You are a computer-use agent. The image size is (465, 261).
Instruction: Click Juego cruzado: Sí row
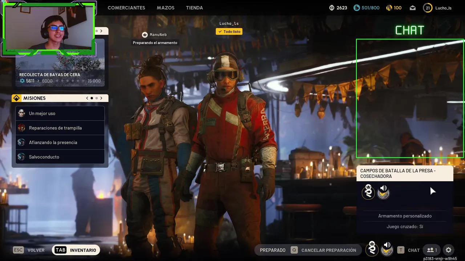coord(405,227)
